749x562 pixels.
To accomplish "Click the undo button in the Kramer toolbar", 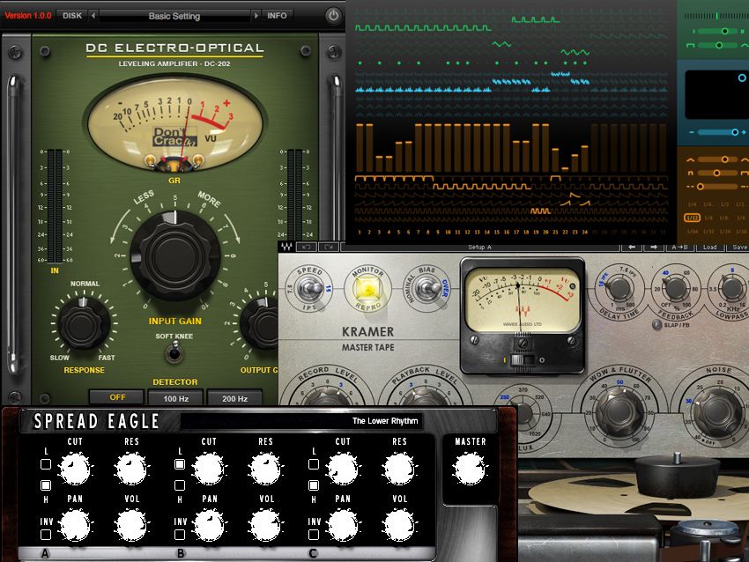I will (306, 247).
